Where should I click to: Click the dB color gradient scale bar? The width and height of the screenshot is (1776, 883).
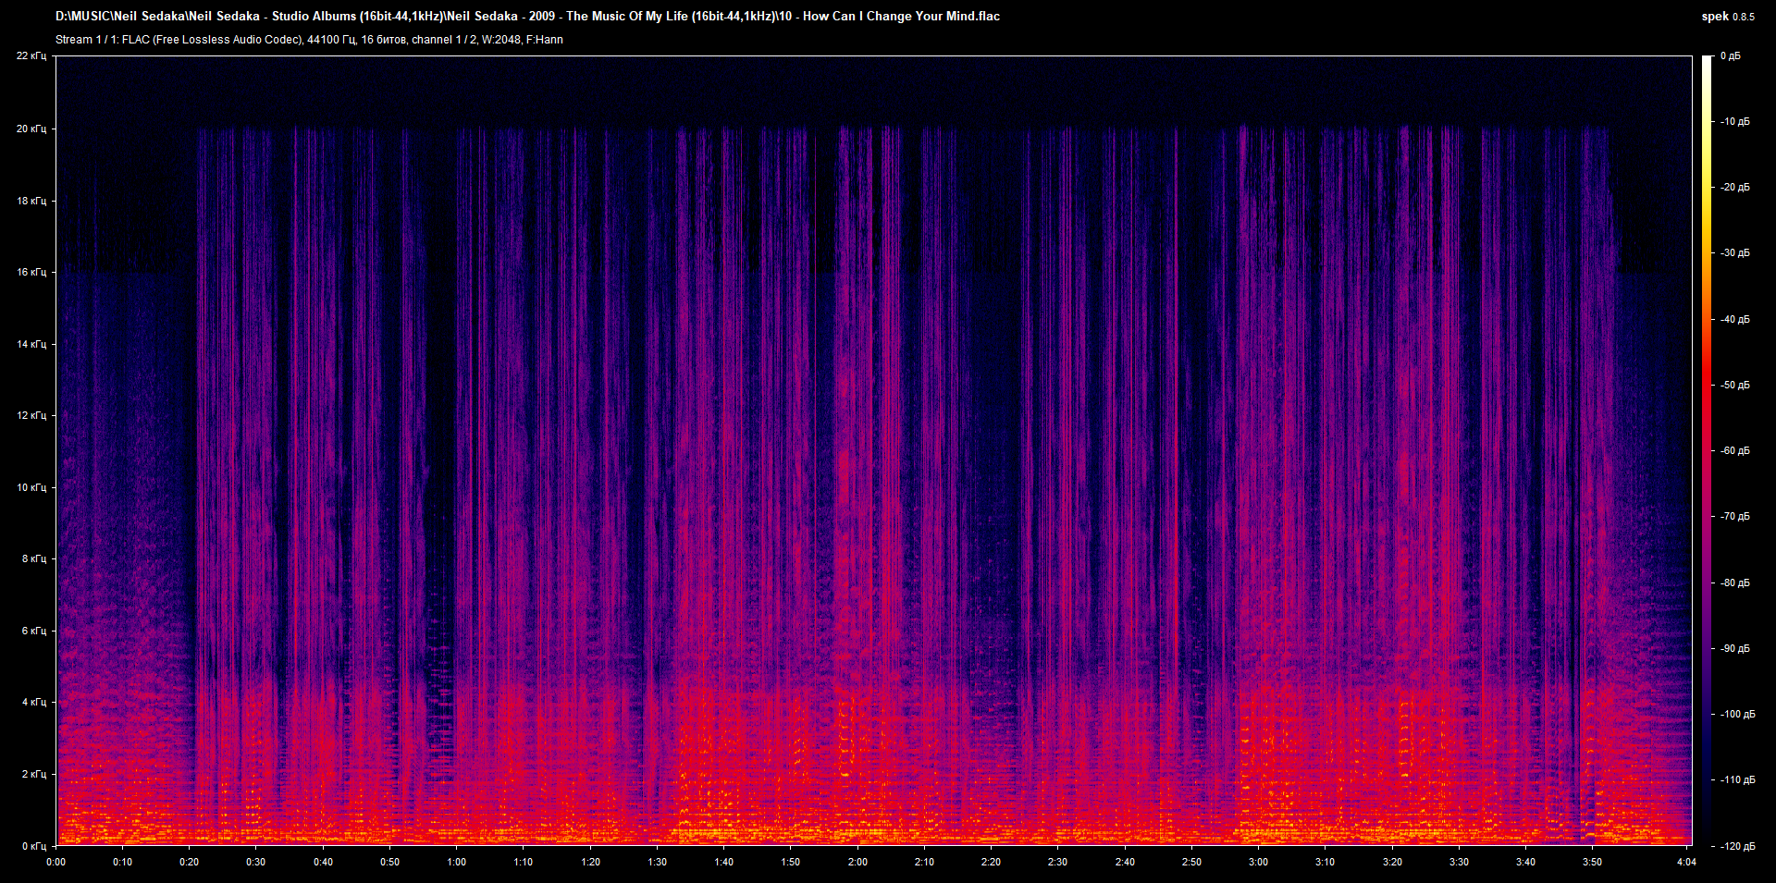pyautogui.click(x=1707, y=450)
